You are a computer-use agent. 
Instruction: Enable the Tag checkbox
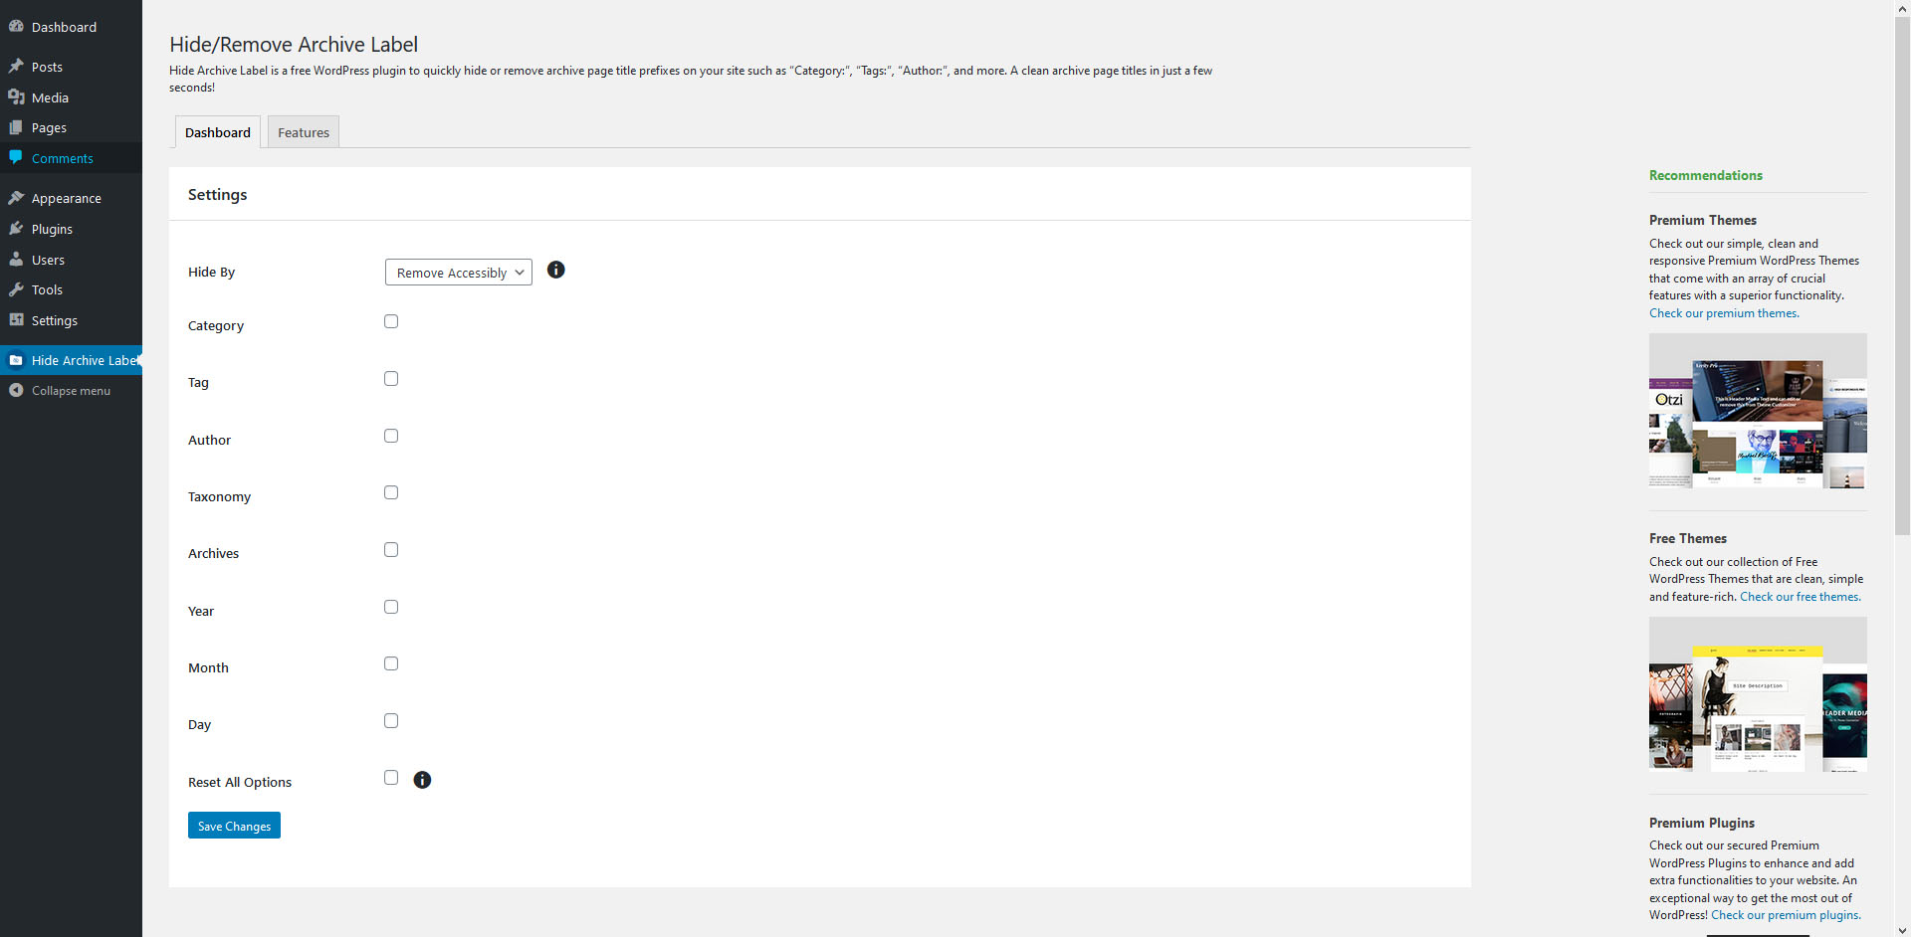click(391, 379)
